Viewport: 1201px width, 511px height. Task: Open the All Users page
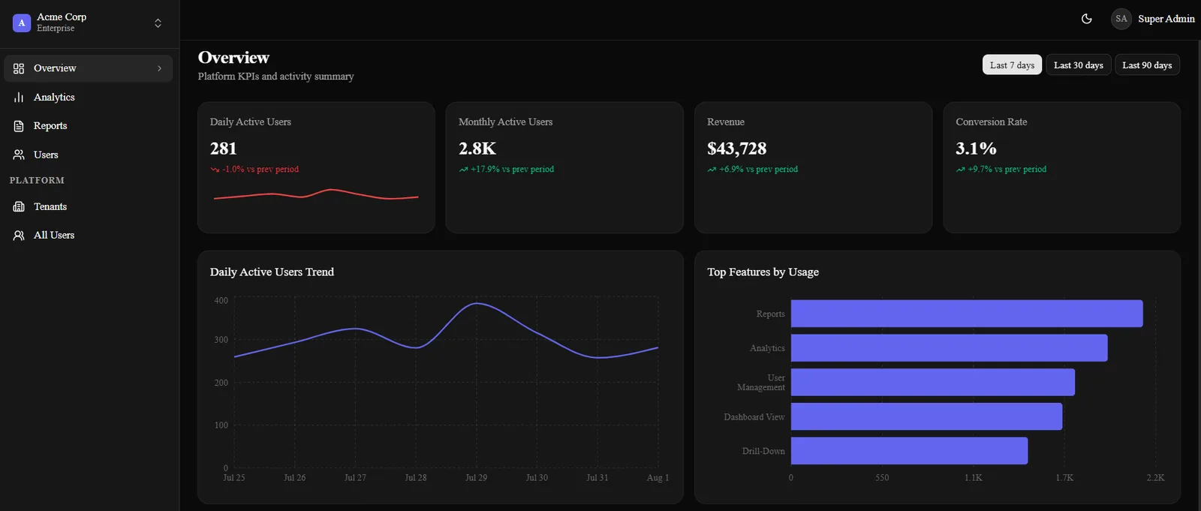coord(89,236)
